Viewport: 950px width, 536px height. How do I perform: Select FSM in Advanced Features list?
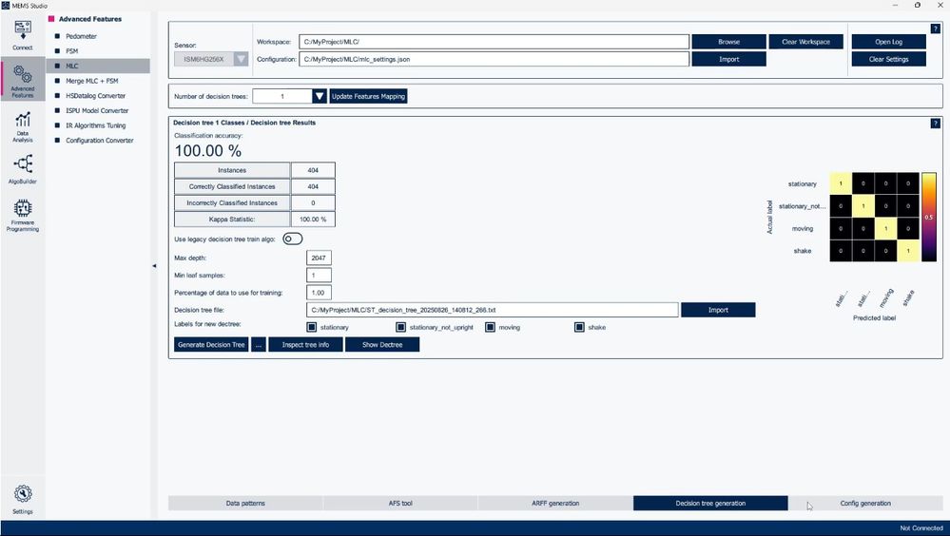click(71, 51)
